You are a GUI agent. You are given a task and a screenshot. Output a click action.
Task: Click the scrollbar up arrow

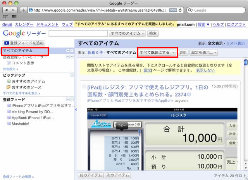coord(246,164)
